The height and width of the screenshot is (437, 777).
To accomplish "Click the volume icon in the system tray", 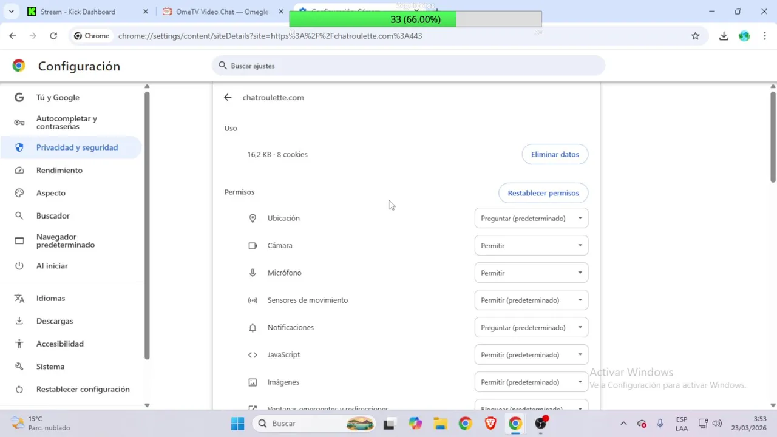I will coord(717,424).
